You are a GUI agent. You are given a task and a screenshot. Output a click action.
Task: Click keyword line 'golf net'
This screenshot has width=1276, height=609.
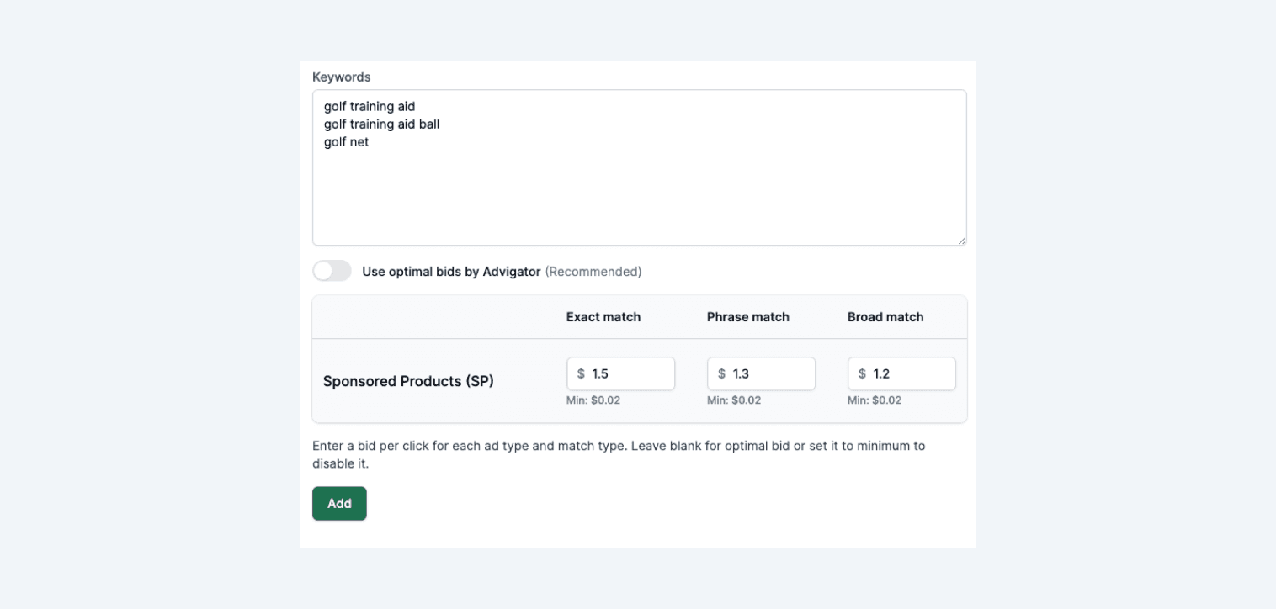[x=346, y=142]
